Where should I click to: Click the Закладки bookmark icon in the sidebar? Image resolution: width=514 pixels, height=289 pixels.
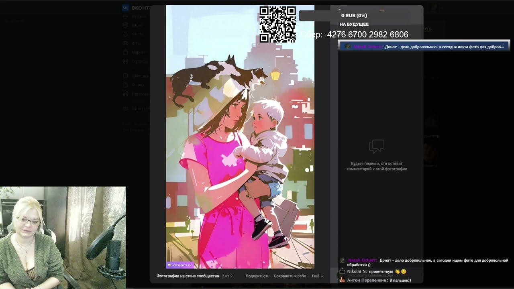click(x=125, y=76)
